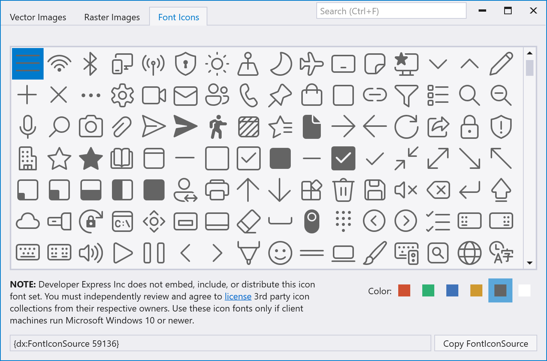
Task: Choose the trash can icon
Action: coord(343,190)
